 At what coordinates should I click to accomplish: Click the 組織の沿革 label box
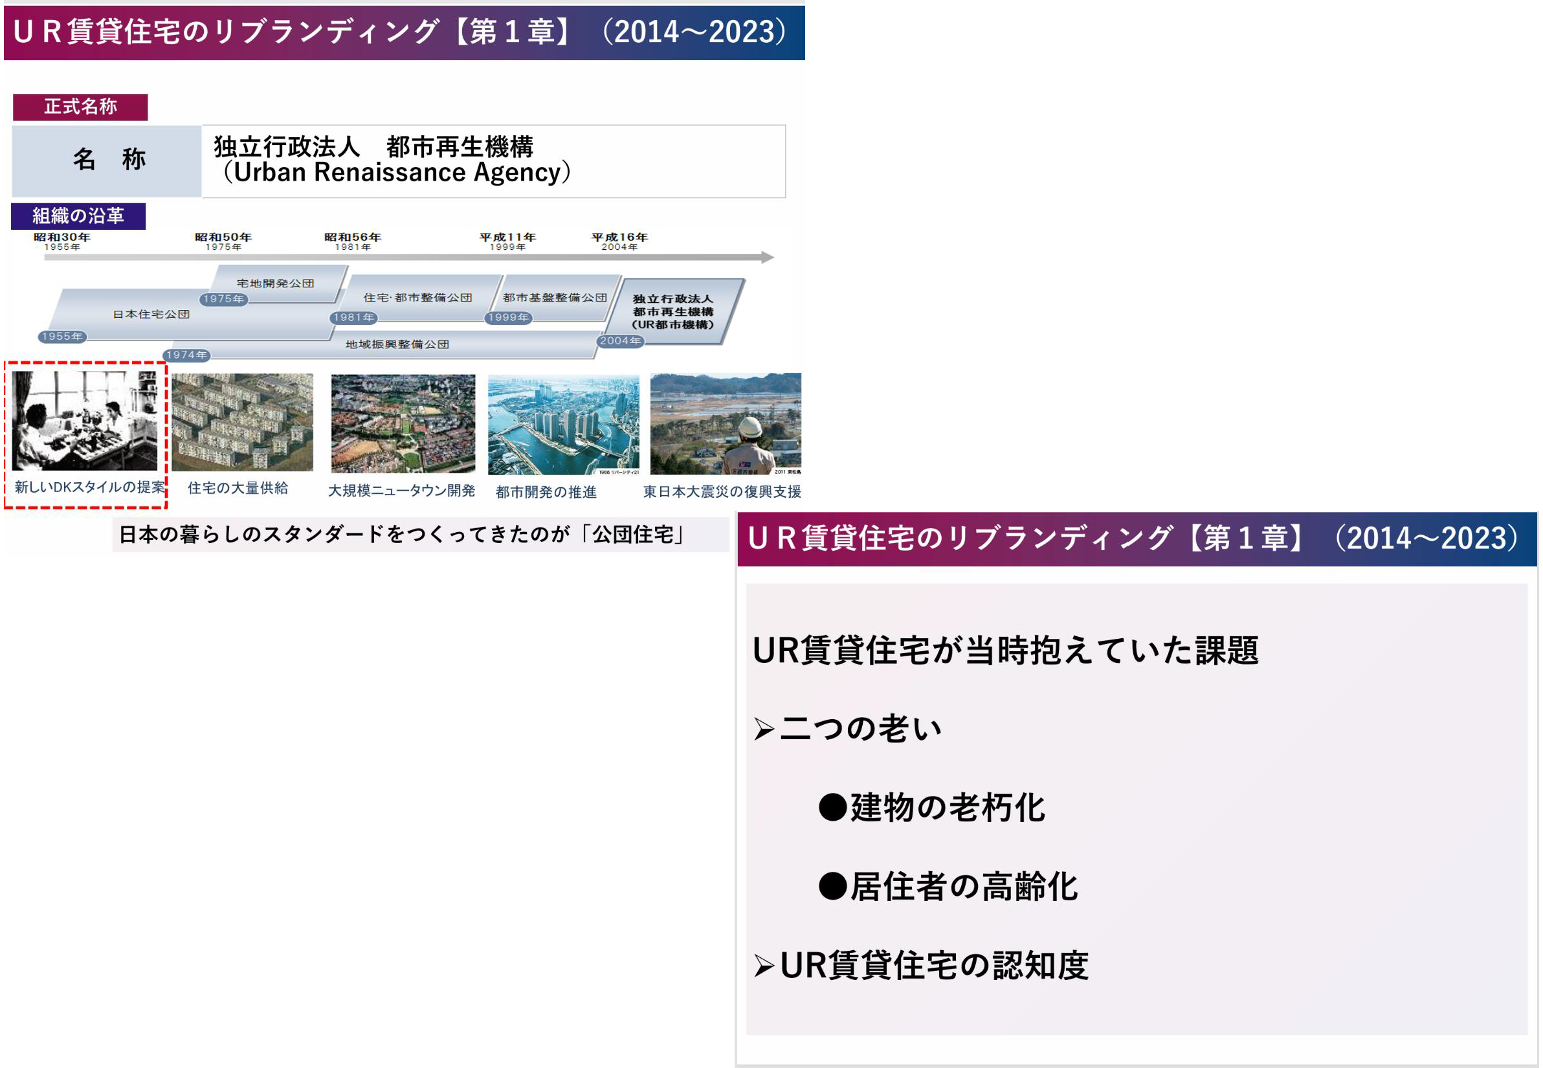click(x=78, y=216)
